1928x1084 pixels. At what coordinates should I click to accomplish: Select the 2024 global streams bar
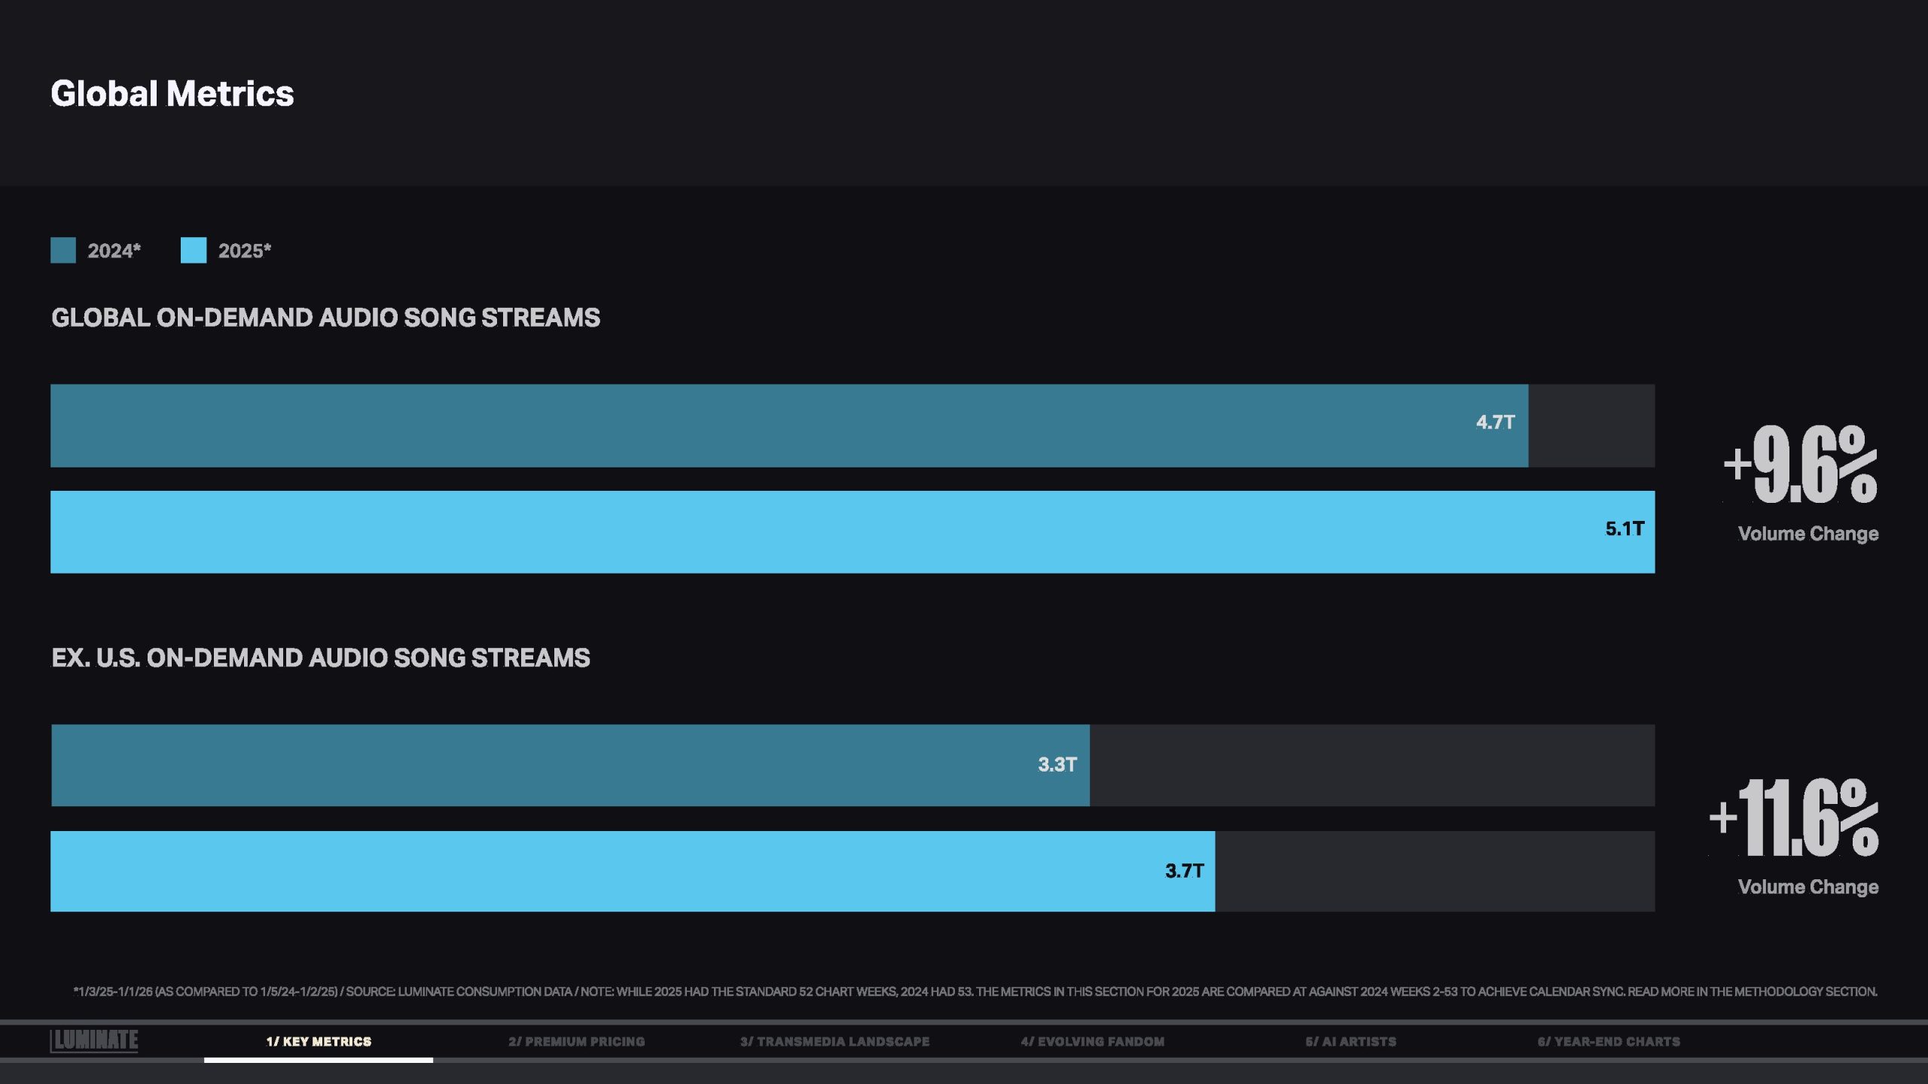click(x=753, y=426)
